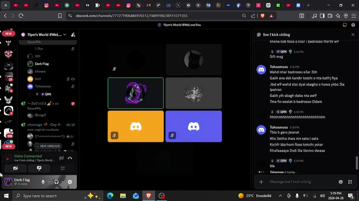Toggle the noise suppression icon in voice panel

(62, 158)
